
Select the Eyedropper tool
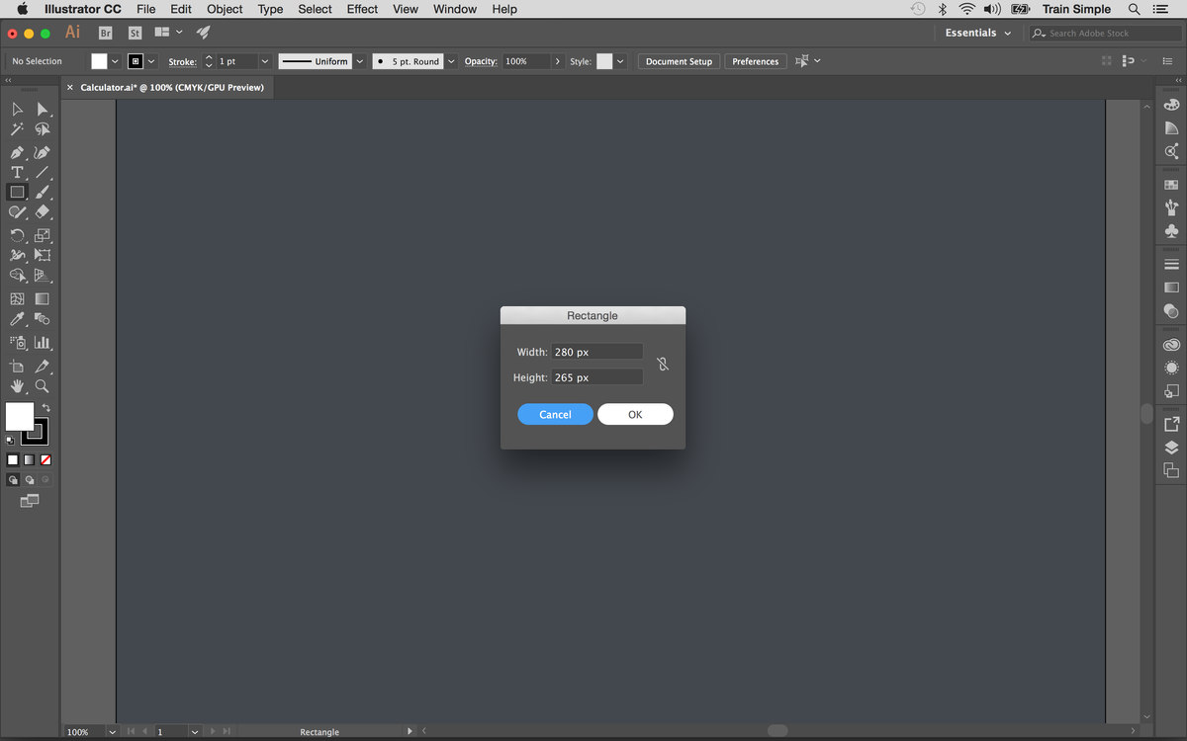click(x=17, y=319)
